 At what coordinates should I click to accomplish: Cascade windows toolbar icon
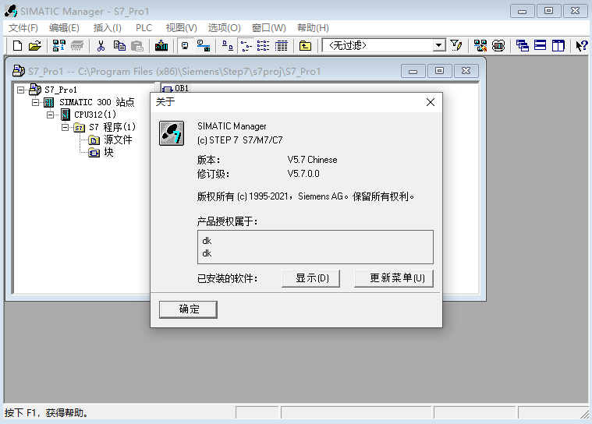[x=522, y=46]
